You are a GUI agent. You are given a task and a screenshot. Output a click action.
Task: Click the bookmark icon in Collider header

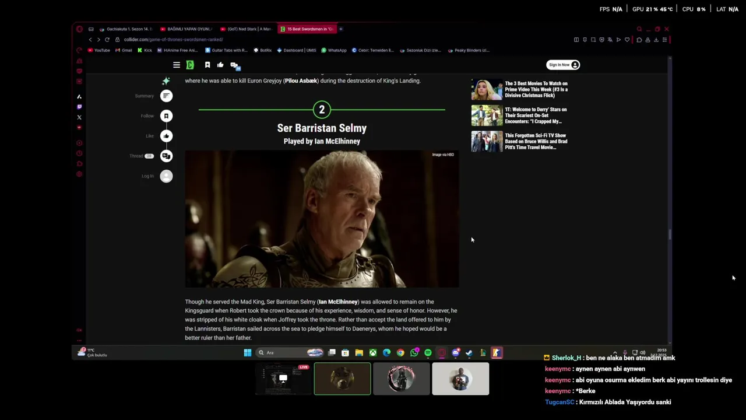click(x=207, y=65)
